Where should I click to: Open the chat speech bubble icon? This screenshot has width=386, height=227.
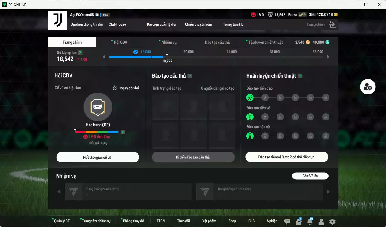pyautogui.click(x=287, y=222)
